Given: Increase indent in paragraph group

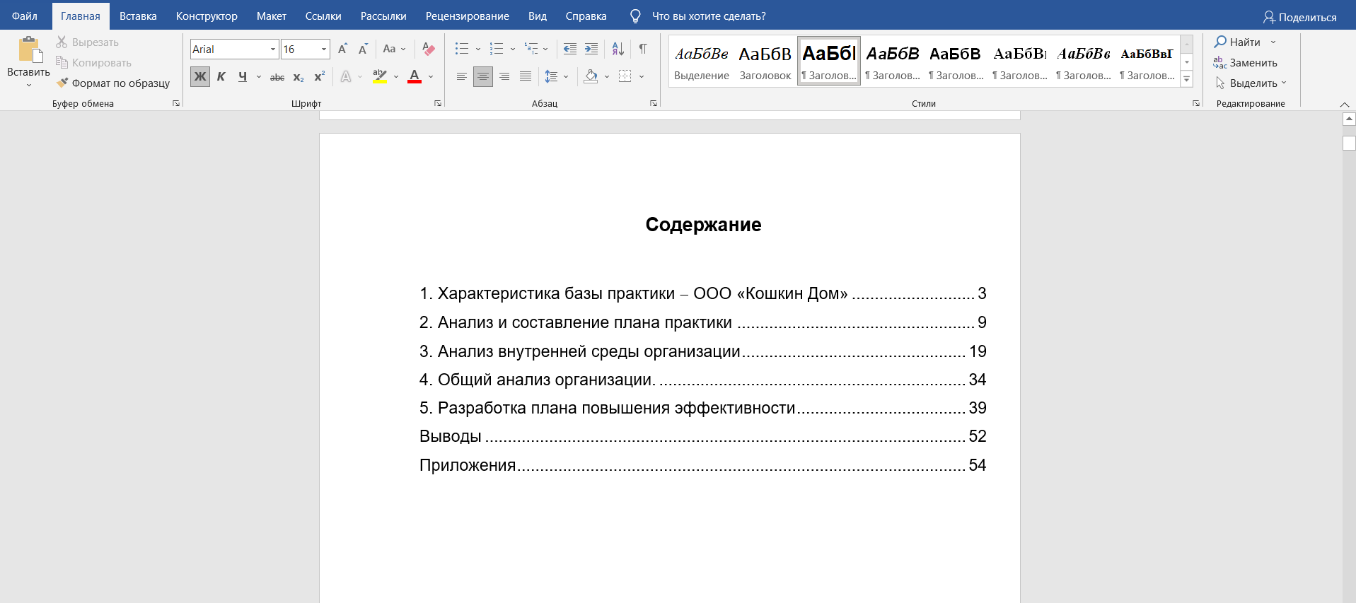Looking at the screenshot, I should pos(591,49).
